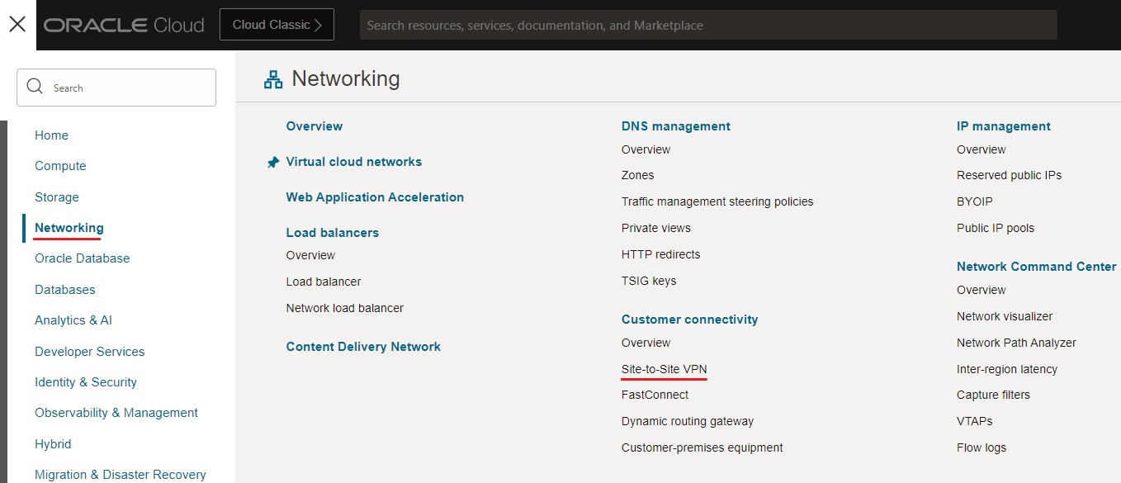This screenshot has height=483, width=1121.
Task: Click the Oracle Cloud logo
Action: click(x=124, y=25)
